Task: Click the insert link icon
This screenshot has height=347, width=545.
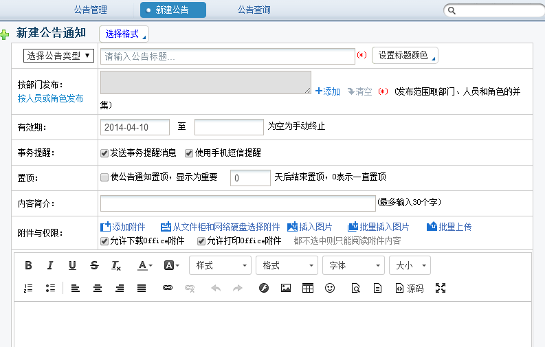Action: [168, 289]
